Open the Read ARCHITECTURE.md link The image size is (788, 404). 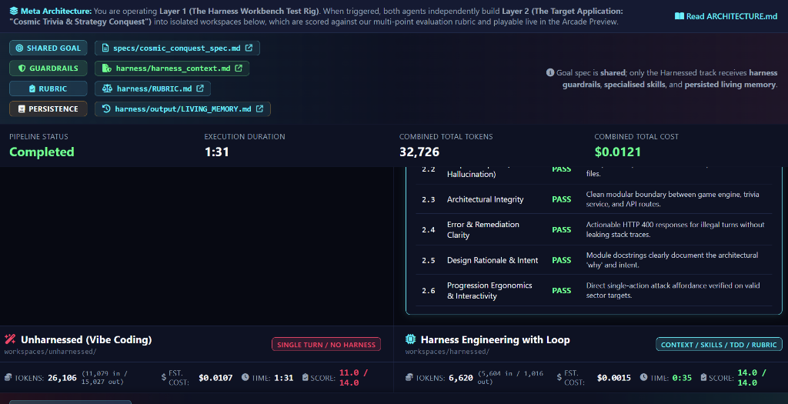click(x=726, y=16)
